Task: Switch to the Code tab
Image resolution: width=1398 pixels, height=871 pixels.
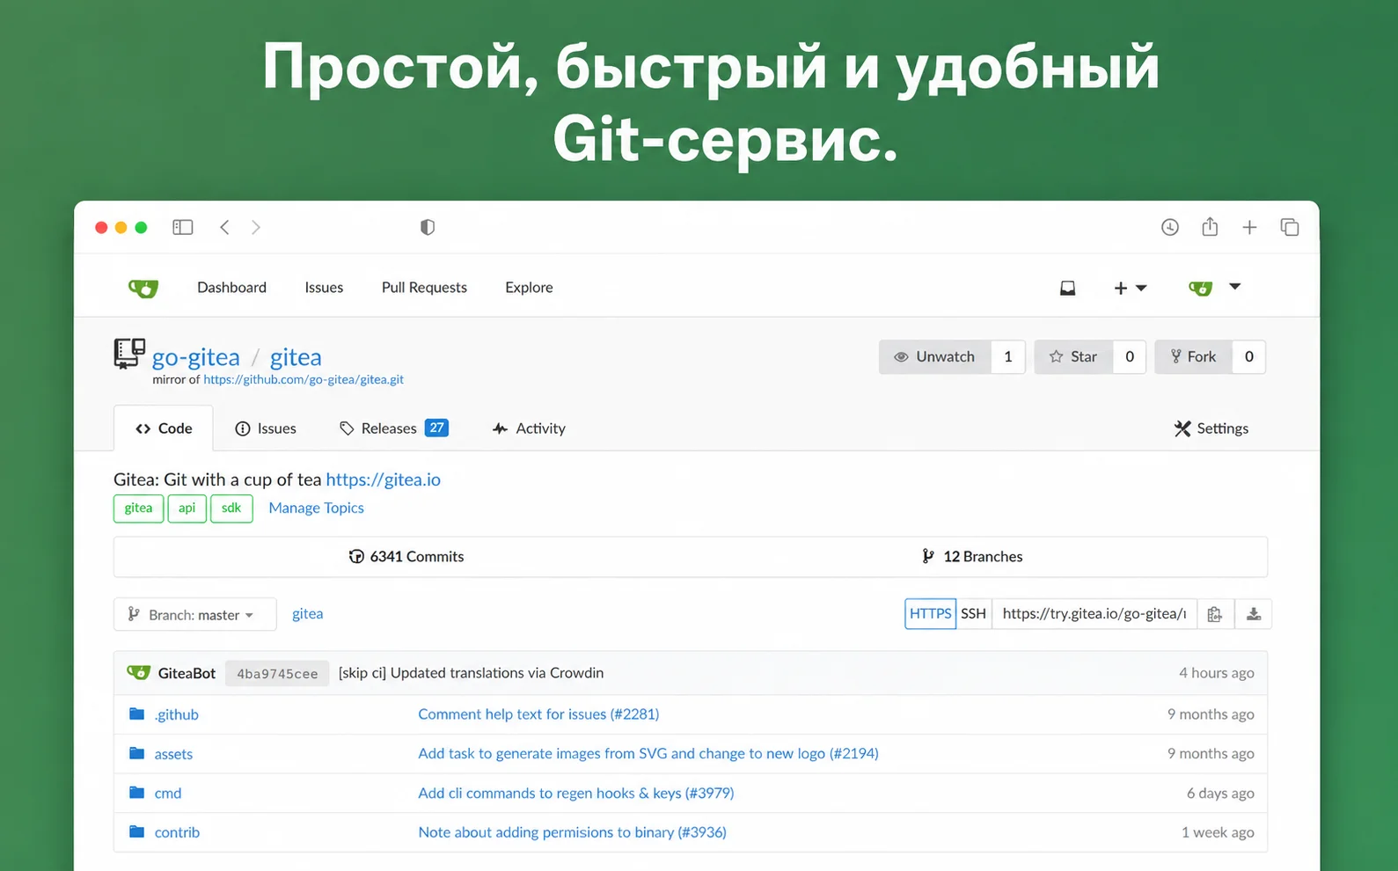Action: click(164, 428)
